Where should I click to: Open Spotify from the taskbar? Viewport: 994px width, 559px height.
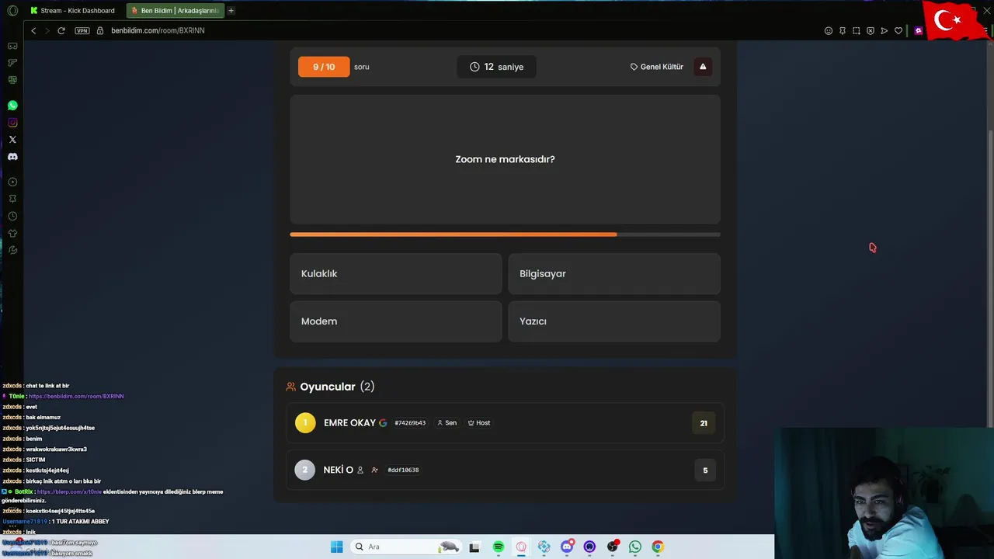[x=499, y=547]
